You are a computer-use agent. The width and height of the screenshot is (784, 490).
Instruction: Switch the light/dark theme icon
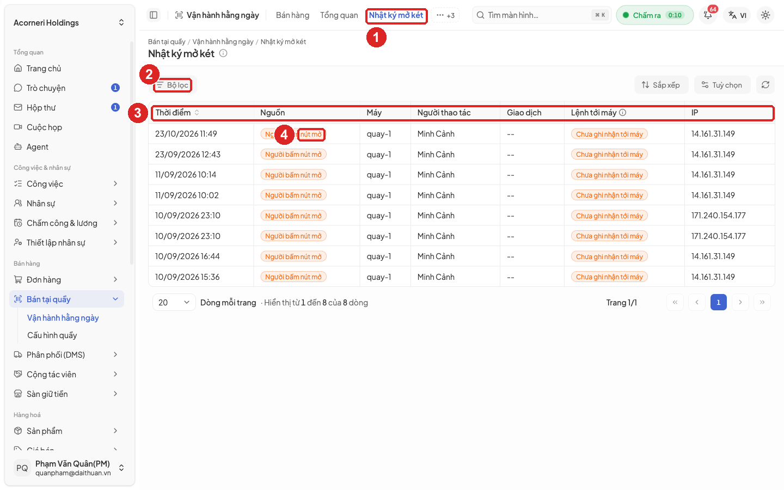pos(765,15)
